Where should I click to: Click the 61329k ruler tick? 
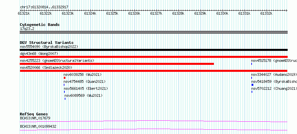click(201, 13)
